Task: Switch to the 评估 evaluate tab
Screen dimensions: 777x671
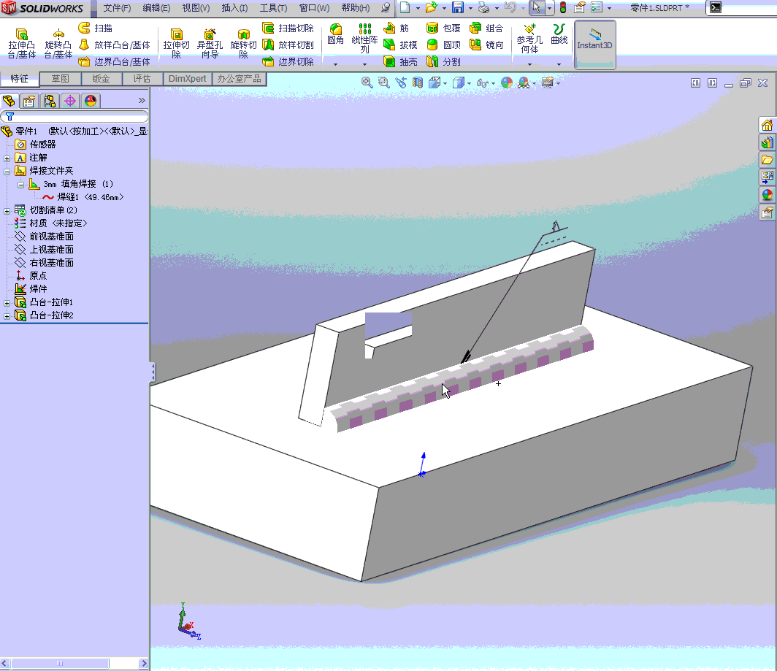Action: 142,79
